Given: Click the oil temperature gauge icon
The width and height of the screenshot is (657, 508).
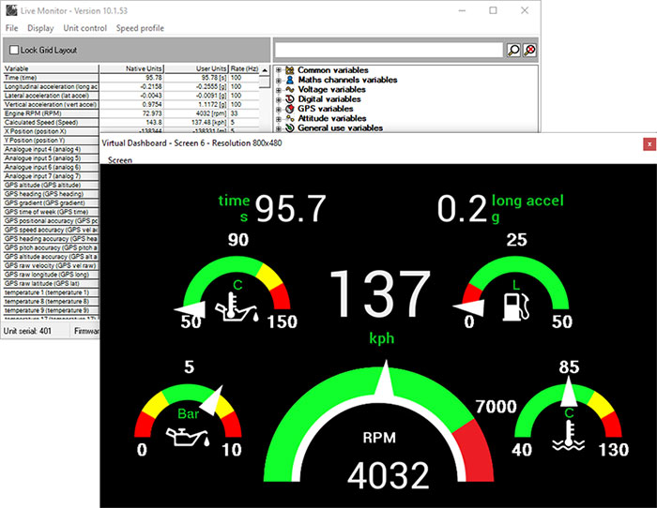Looking at the screenshot, I should pos(224,304).
